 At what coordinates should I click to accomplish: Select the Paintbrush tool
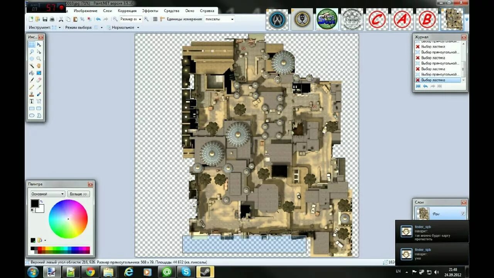click(x=32, y=80)
